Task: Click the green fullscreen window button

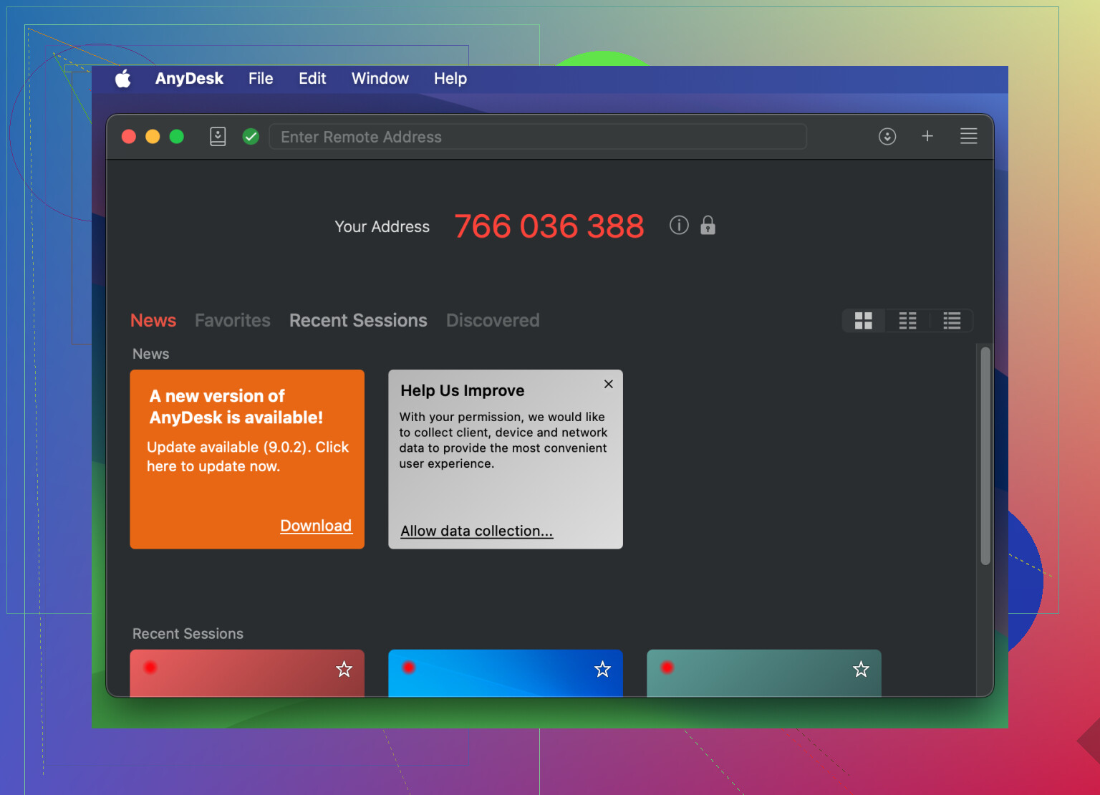Action: tap(177, 136)
